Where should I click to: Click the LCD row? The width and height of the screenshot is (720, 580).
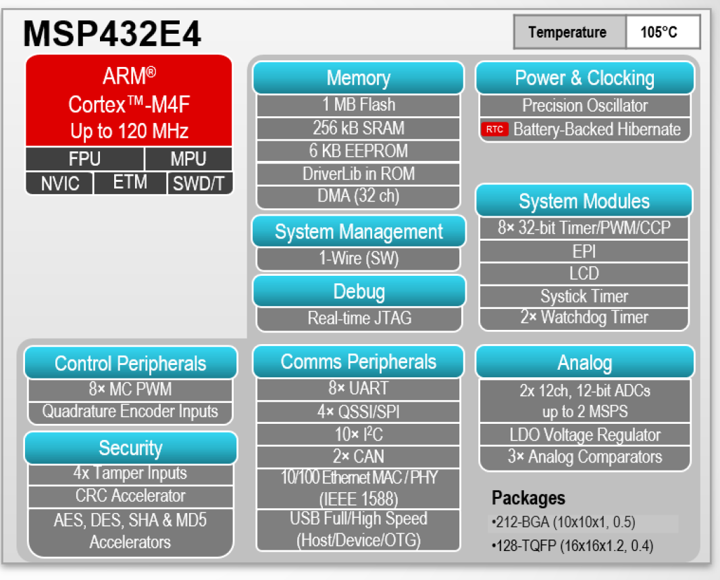click(x=584, y=274)
